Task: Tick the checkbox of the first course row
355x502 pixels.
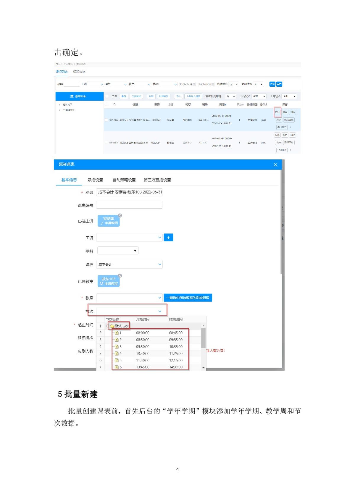Action: [x=106, y=120]
